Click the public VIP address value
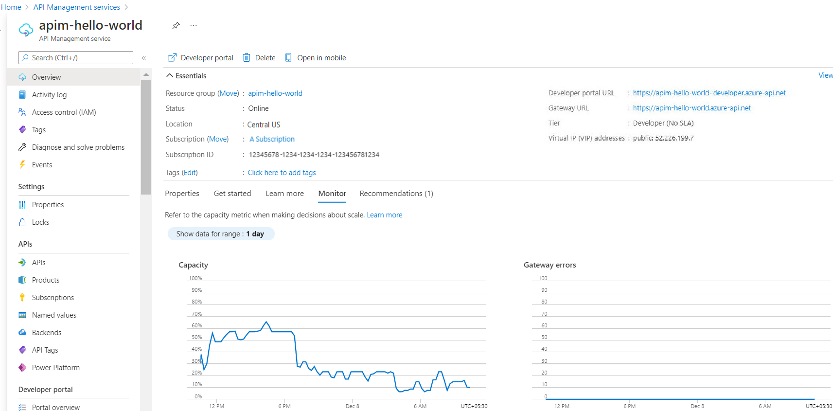Image resolution: width=833 pixels, height=411 pixels. coord(663,138)
